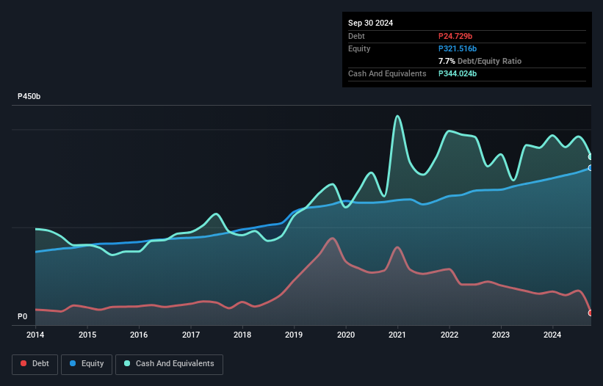Click the blue dot in Equity legend

(x=73, y=364)
